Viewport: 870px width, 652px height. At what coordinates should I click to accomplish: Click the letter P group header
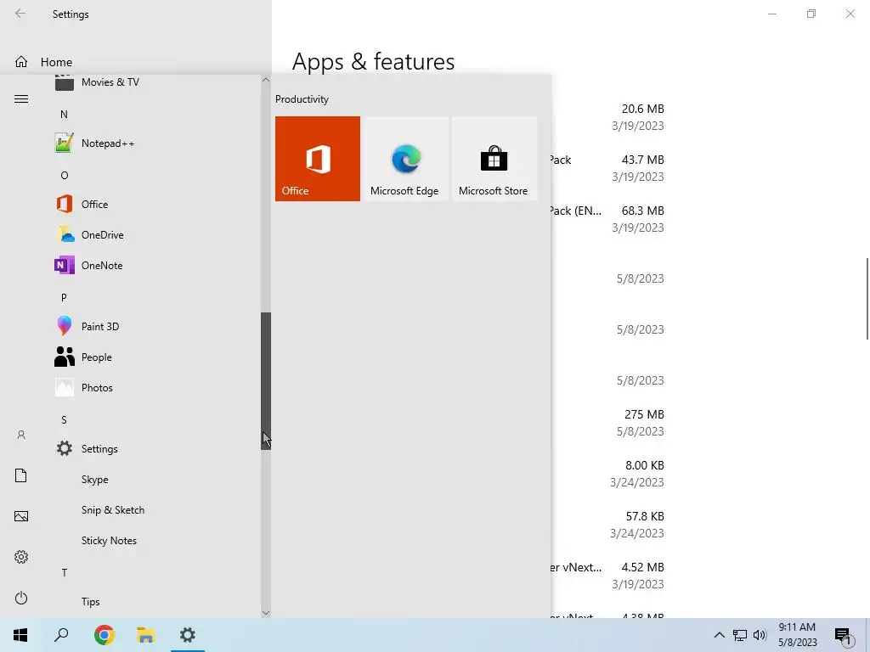[64, 298]
